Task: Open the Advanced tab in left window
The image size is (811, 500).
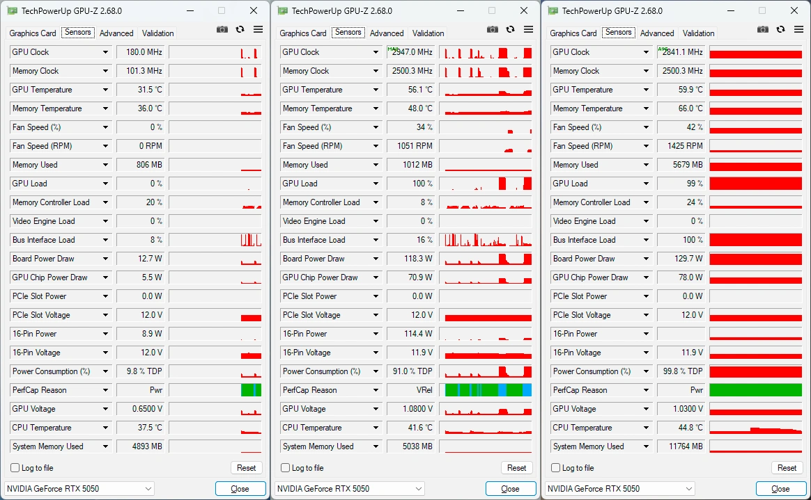Action: [x=116, y=33]
